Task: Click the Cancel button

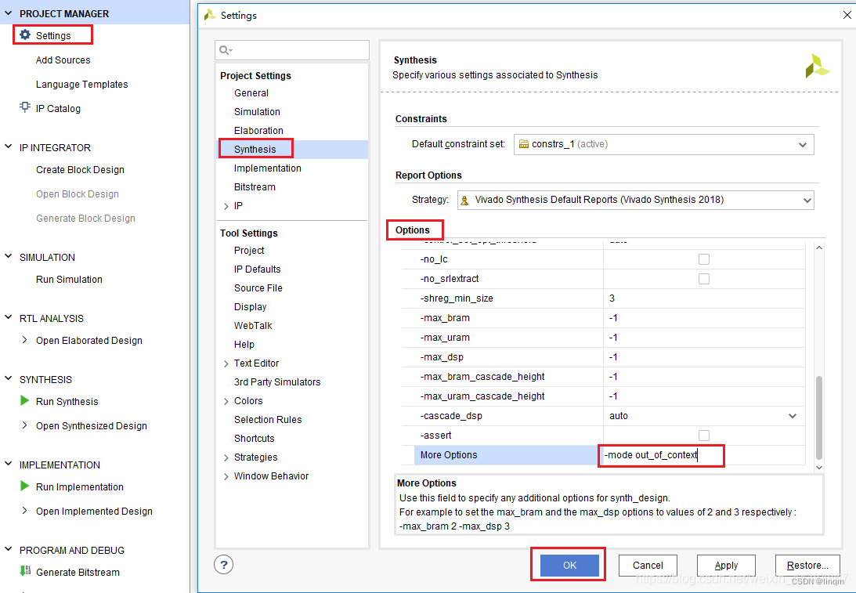Action: pyautogui.click(x=648, y=565)
